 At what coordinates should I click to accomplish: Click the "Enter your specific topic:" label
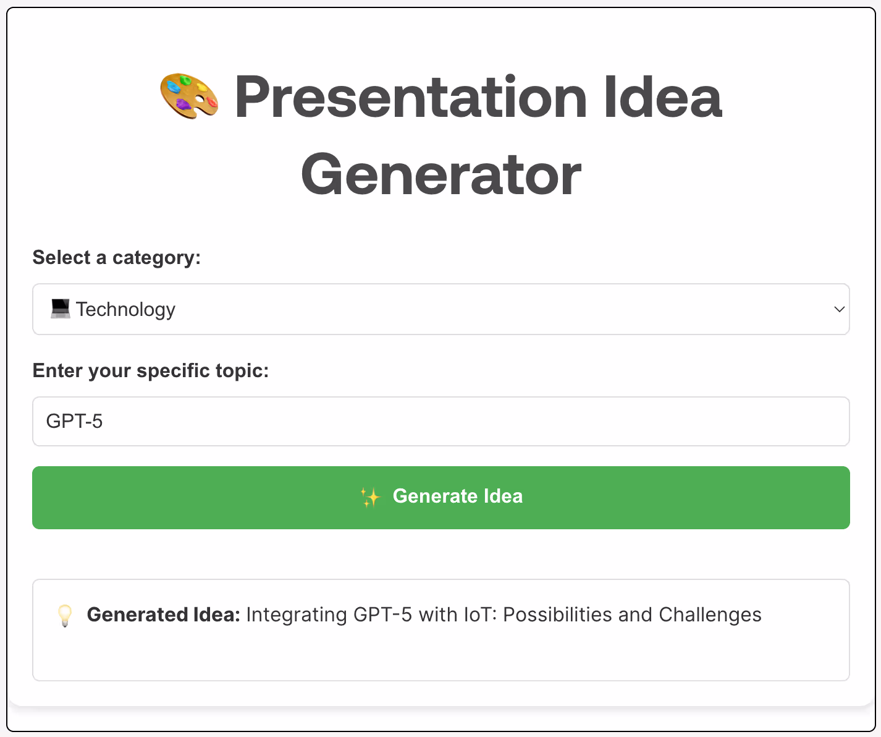[x=151, y=370]
